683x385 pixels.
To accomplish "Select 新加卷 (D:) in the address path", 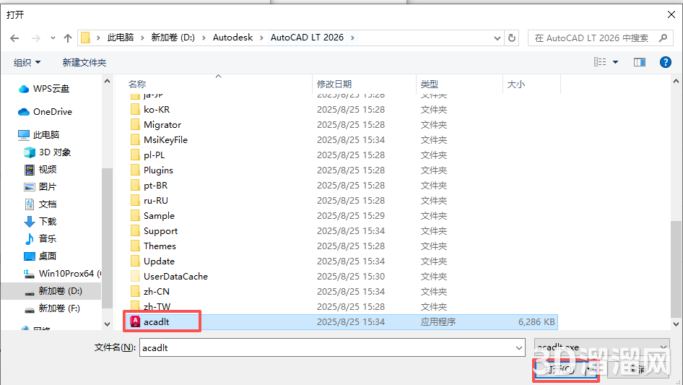I will coord(173,38).
